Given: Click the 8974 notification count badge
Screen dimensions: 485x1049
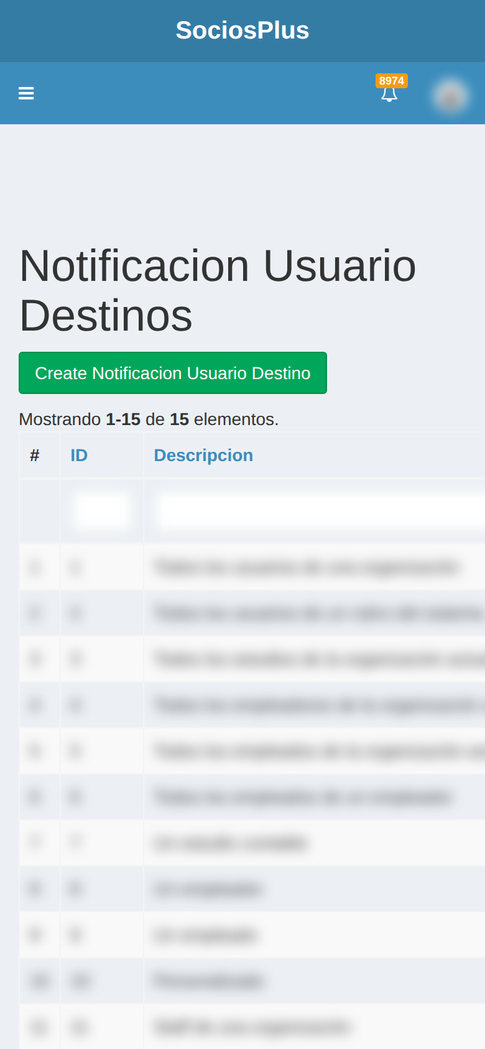Looking at the screenshot, I should 392,81.
